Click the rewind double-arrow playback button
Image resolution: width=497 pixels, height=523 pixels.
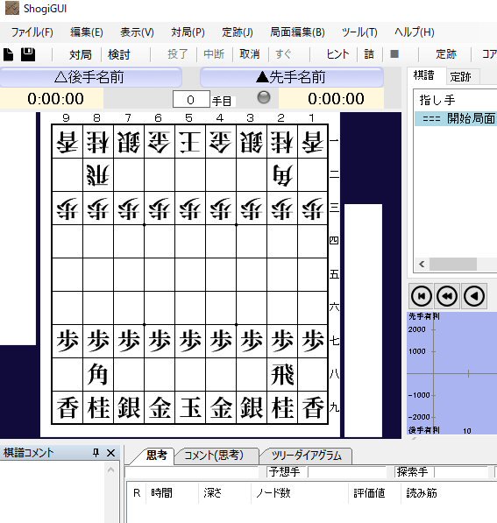[447, 296]
